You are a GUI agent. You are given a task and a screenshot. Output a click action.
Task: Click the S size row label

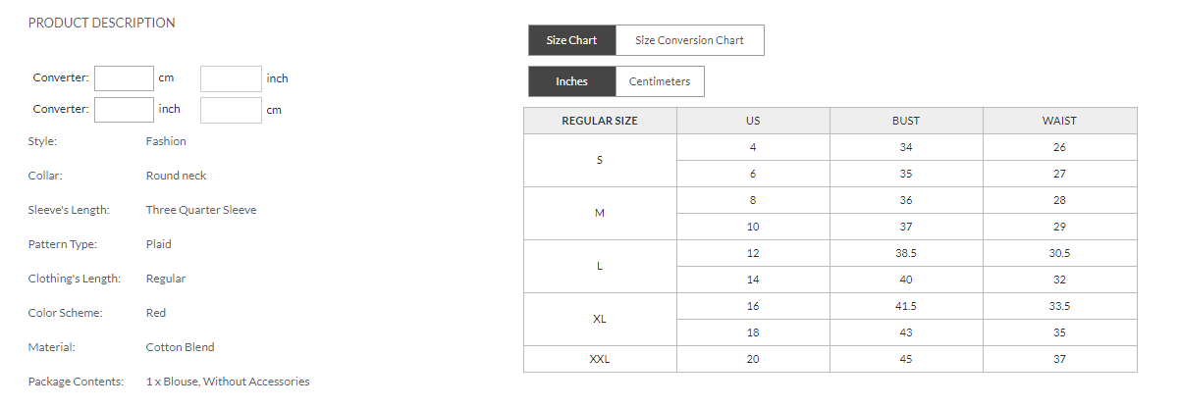pyautogui.click(x=600, y=160)
